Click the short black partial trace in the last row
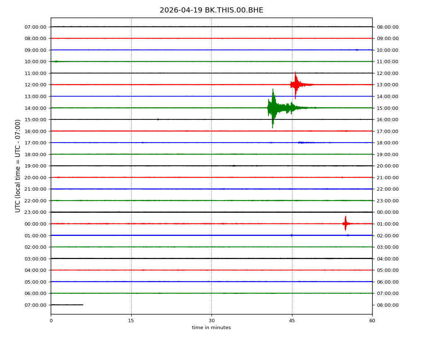Image resolution: width=423 pixels, height=349 pixels. click(x=67, y=305)
